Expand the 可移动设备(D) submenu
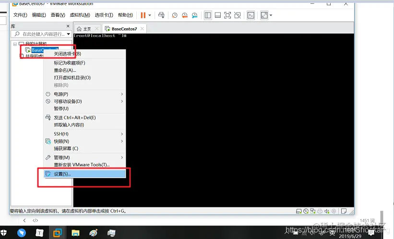Image resolution: width=394 pixels, height=239 pixels. pos(84,102)
